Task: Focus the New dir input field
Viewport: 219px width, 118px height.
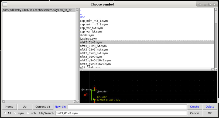Action: click(127, 107)
